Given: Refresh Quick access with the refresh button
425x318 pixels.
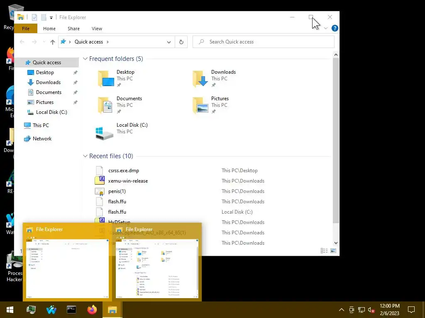Looking at the screenshot, I should pos(181,42).
